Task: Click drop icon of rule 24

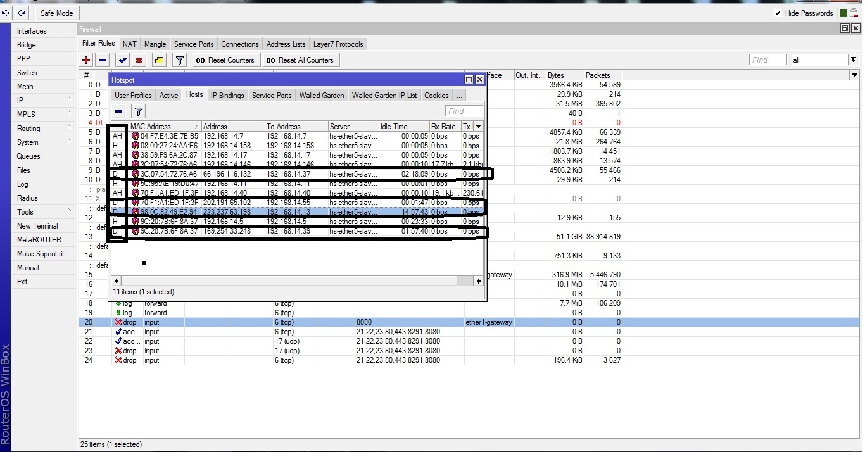Action: tap(118, 360)
